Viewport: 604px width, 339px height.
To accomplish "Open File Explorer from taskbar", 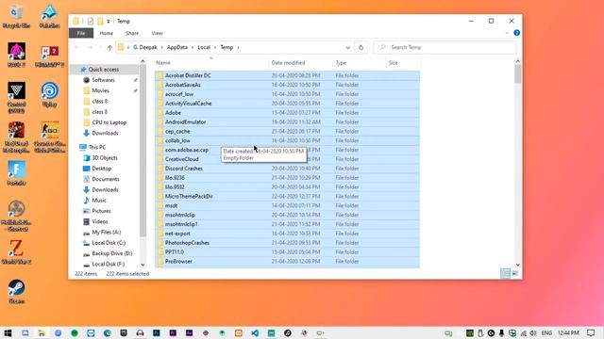I will click(x=42, y=332).
